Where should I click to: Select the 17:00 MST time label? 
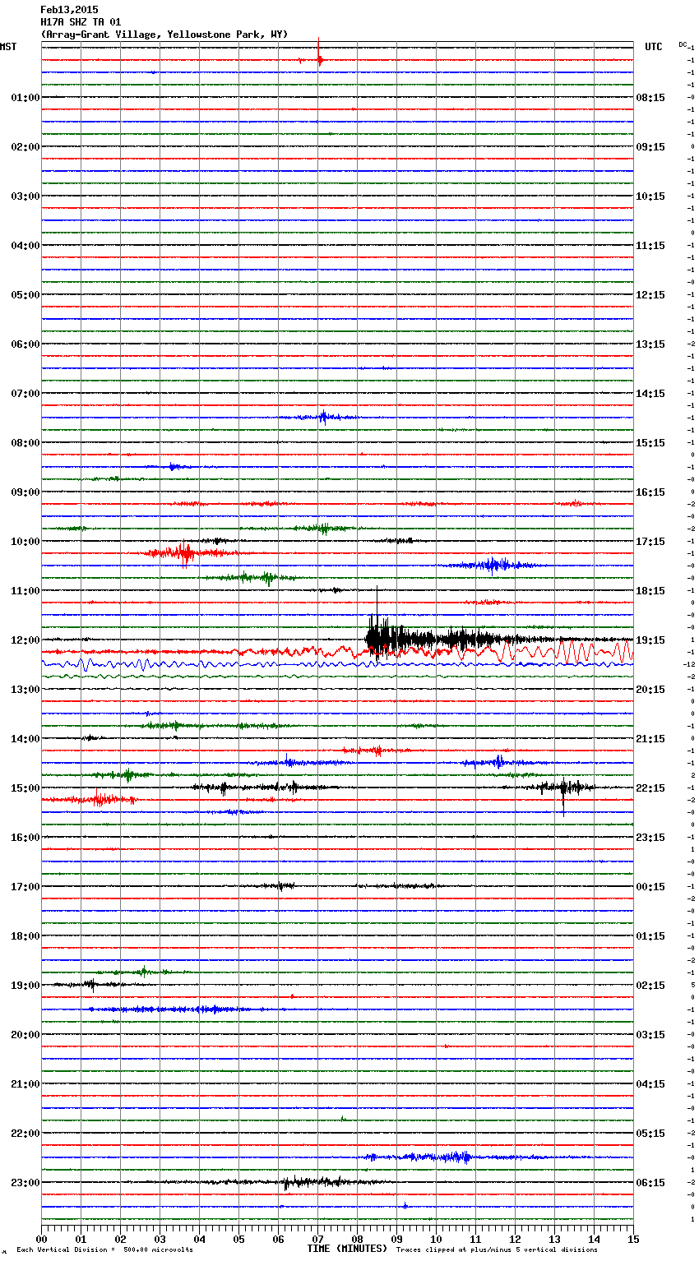point(25,887)
